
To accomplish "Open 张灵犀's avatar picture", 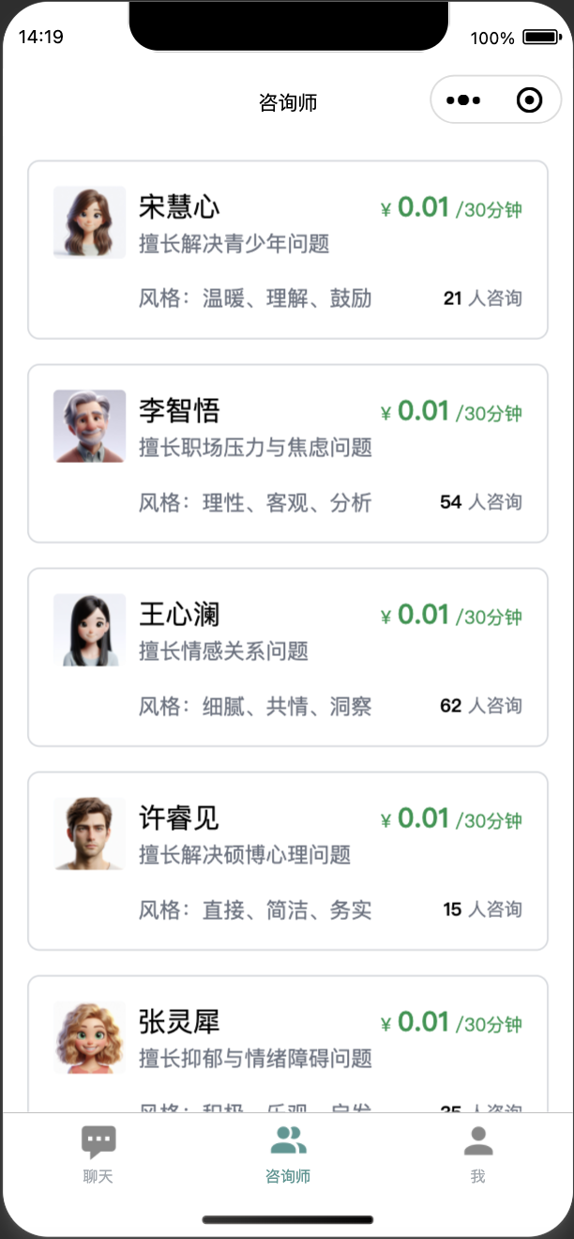I will (89, 1037).
